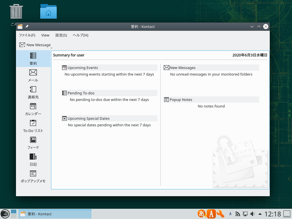Expand the New Message dropdown arrow
The image size is (292, 219).
point(51,48)
